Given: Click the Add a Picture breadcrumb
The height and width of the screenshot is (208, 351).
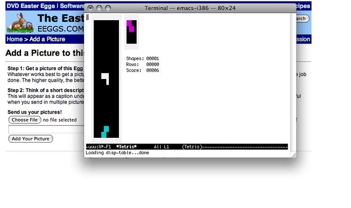Looking at the screenshot, I should point(47,39).
